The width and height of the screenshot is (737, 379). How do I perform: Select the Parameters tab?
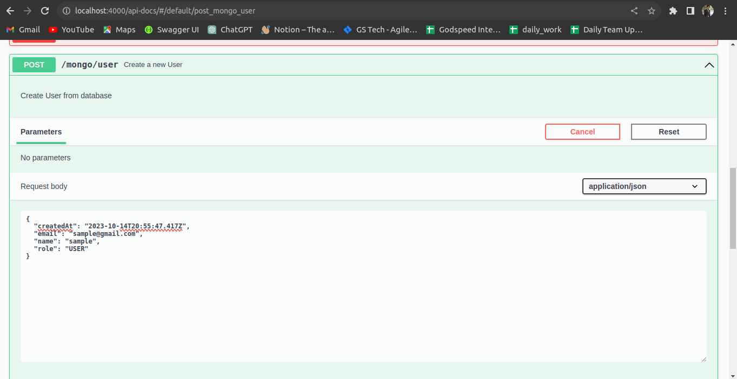pyautogui.click(x=41, y=132)
